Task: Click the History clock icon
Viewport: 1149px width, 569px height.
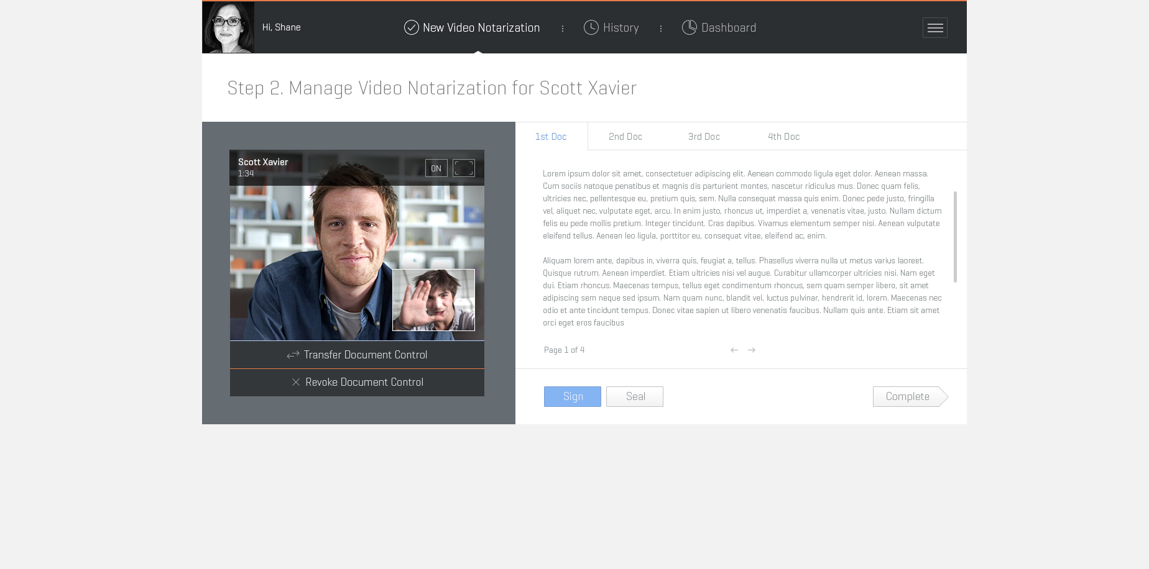Action: 591,27
